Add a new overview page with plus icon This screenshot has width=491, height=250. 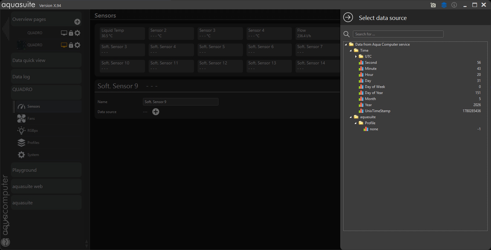point(77,22)
